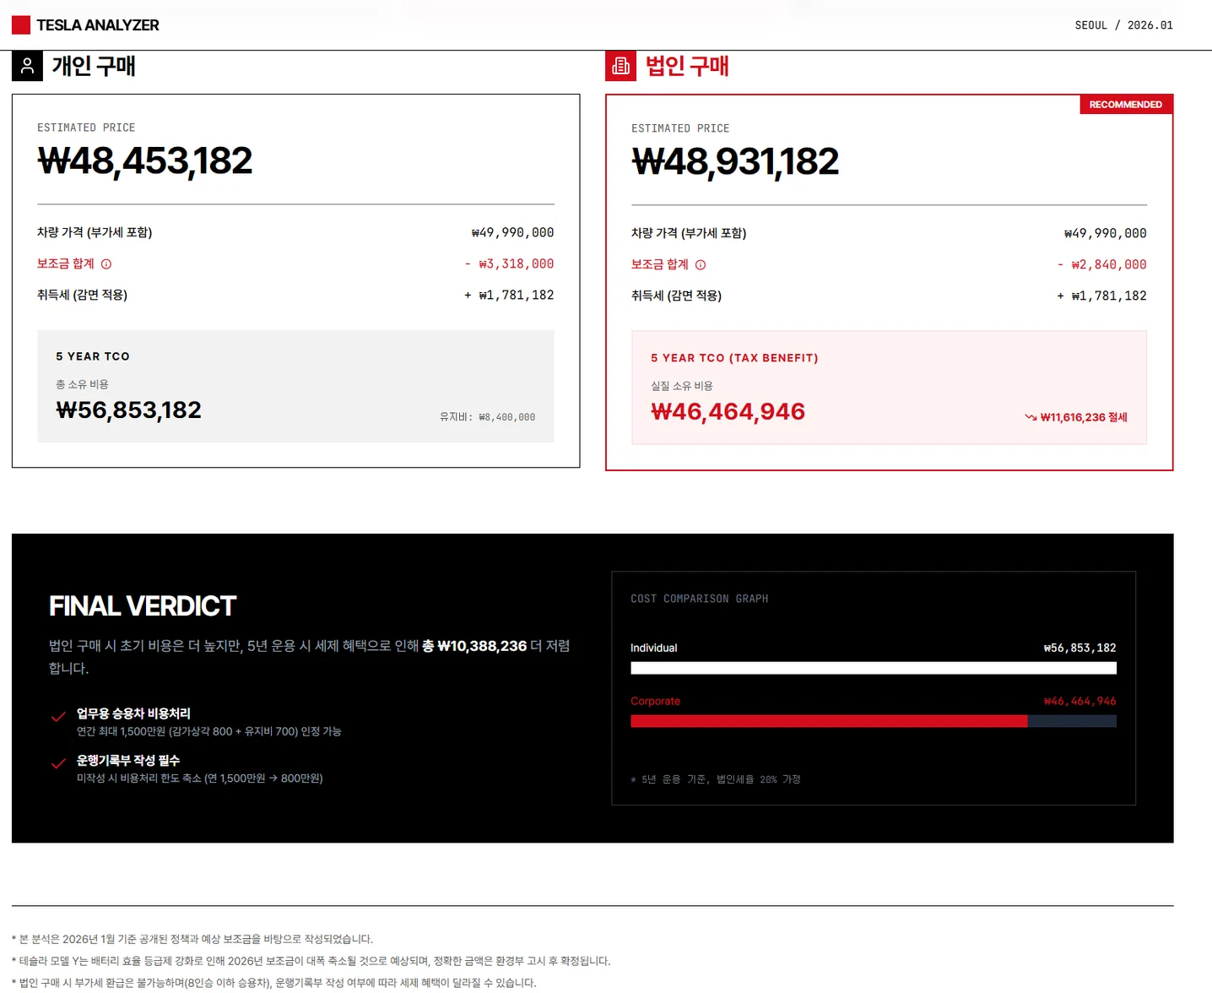This screenshot has height=993, width=1212.
Task: Click corporate estimated price ₩48,931,182
Action: point(735,162)
